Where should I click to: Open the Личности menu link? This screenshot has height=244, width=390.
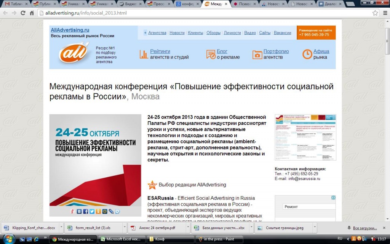[x=232, y=33]
